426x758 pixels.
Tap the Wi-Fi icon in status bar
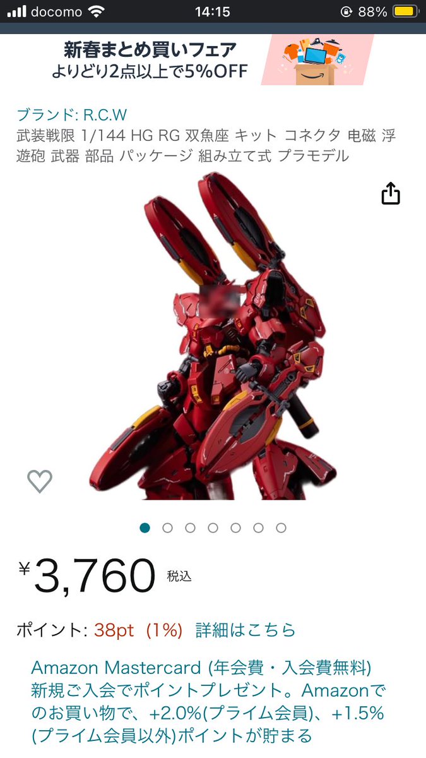click(x=96, y=11)
